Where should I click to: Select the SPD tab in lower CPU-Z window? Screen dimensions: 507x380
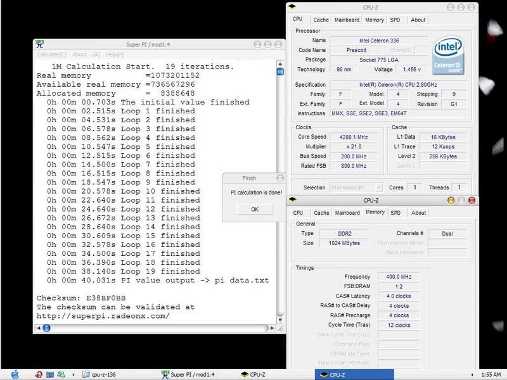(x=395, y=213)
